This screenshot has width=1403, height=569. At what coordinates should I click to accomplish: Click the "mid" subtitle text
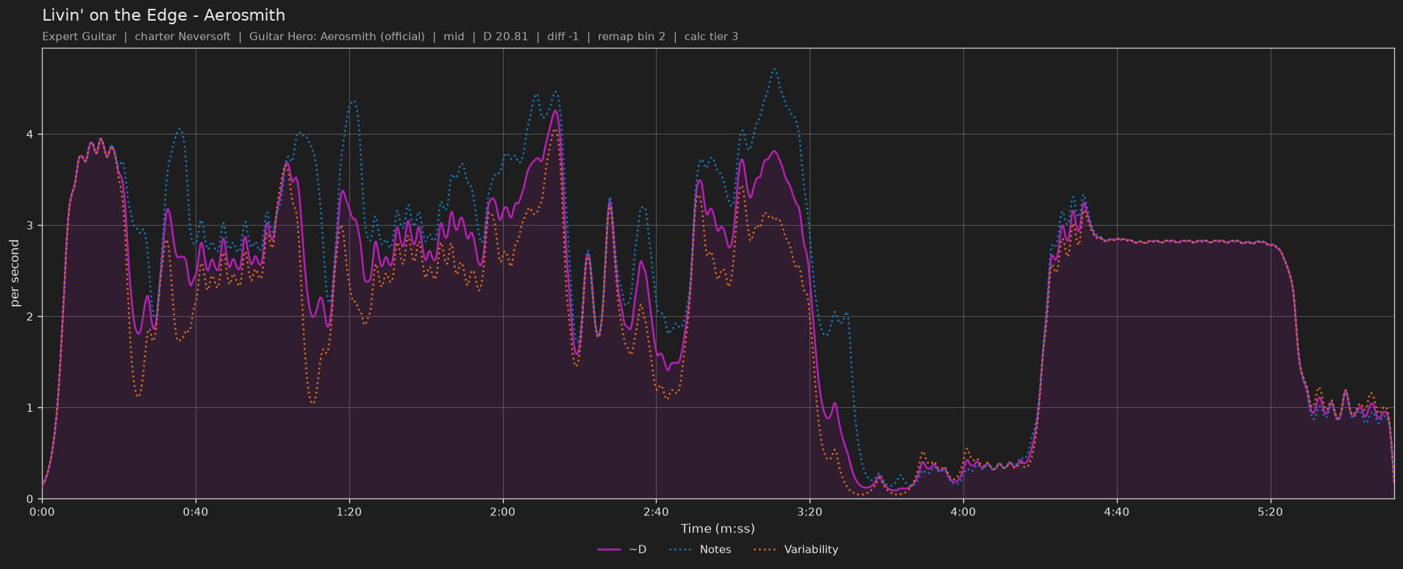pyautogui.click(x=454, y=36)
